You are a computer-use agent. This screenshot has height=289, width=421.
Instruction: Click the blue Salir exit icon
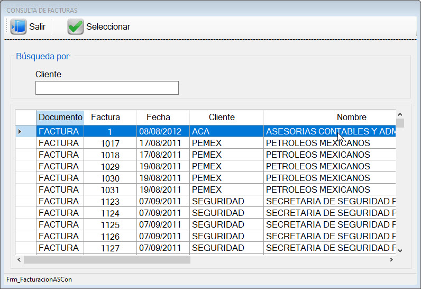pos(19,26)
